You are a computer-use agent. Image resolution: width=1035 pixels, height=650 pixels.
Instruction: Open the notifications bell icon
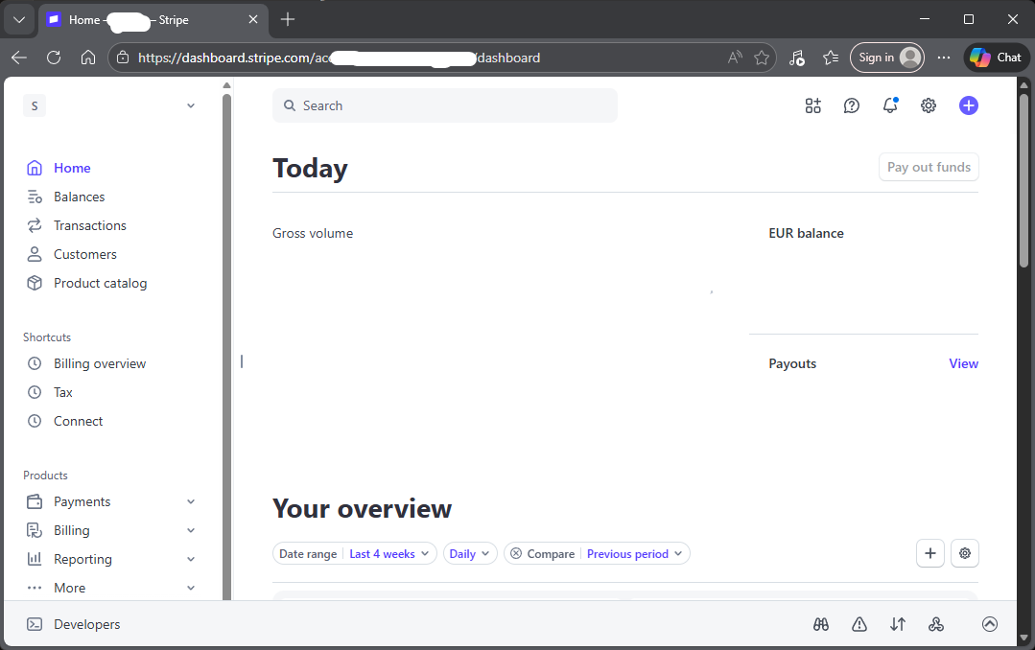890,105
